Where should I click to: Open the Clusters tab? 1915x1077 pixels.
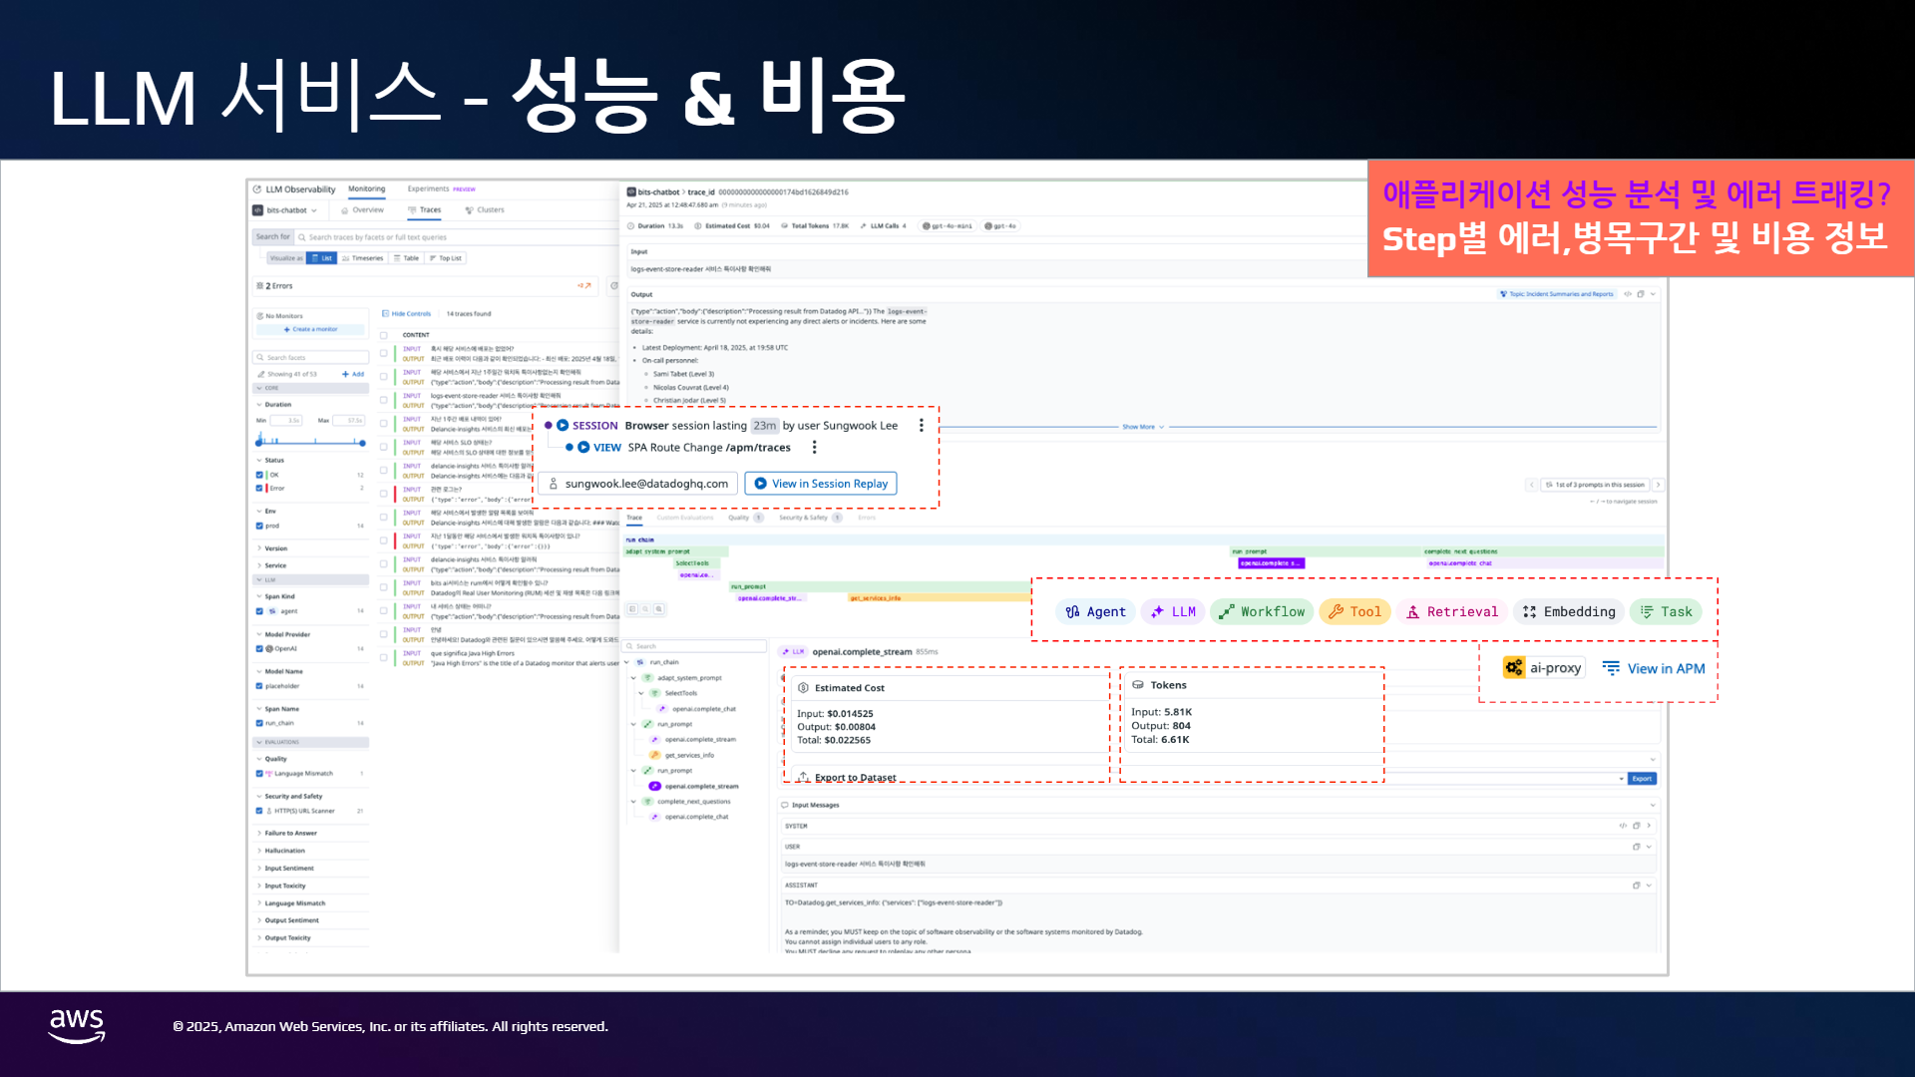pos(485,210)
